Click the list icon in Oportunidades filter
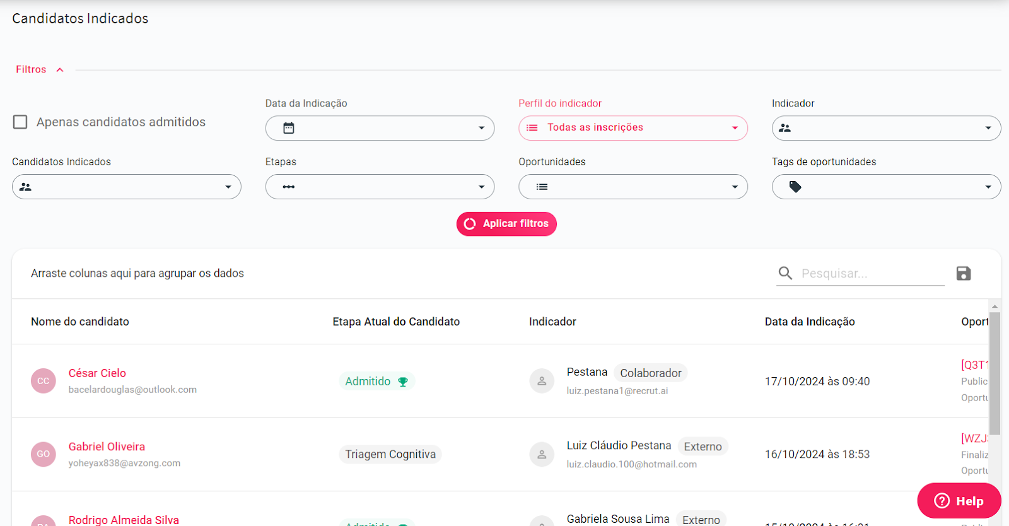Image resolution: width=1009 pixels, height=526 pixels. click(x=542, y=187)
